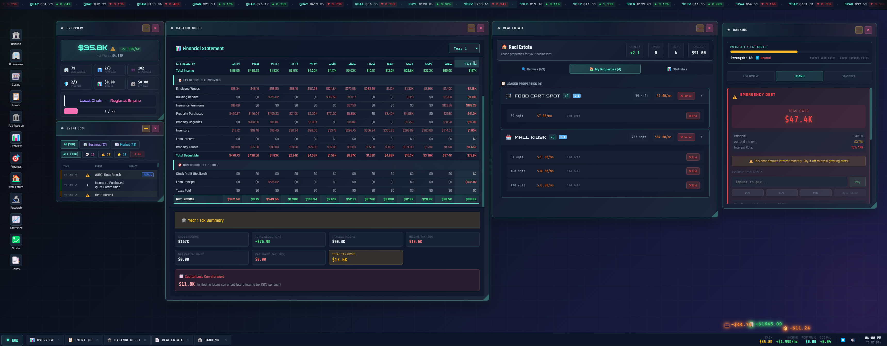Switch to the Savings tab in Banking
The height and width of the screenshot is (346, 887).
[x=848, y=76]
